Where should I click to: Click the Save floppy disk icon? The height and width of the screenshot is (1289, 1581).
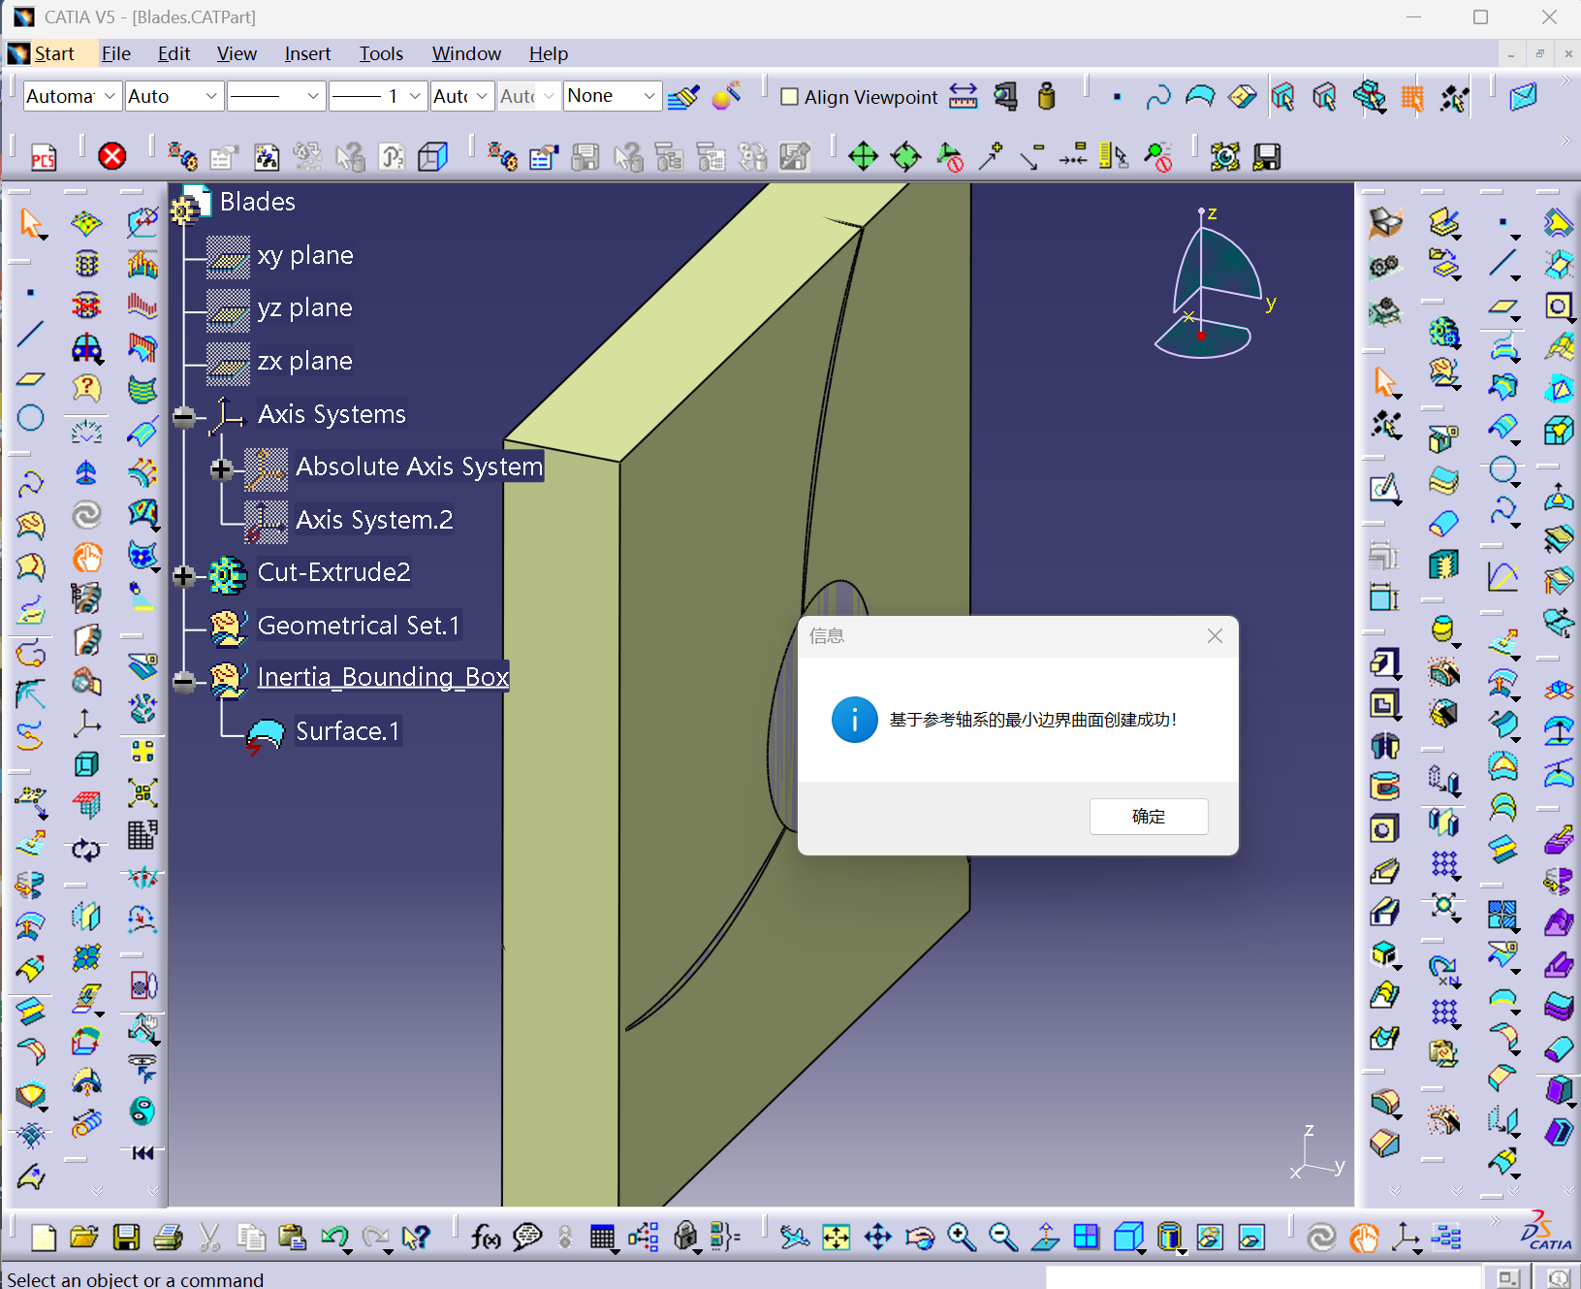pos(126,1237)
